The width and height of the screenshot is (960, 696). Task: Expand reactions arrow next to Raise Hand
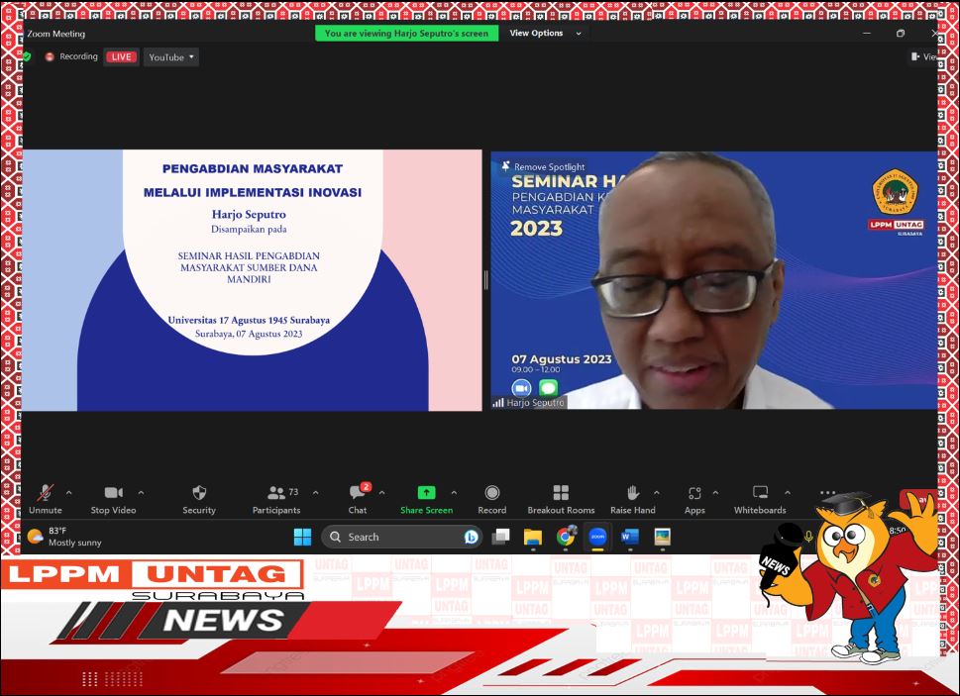tap(656, 492)
